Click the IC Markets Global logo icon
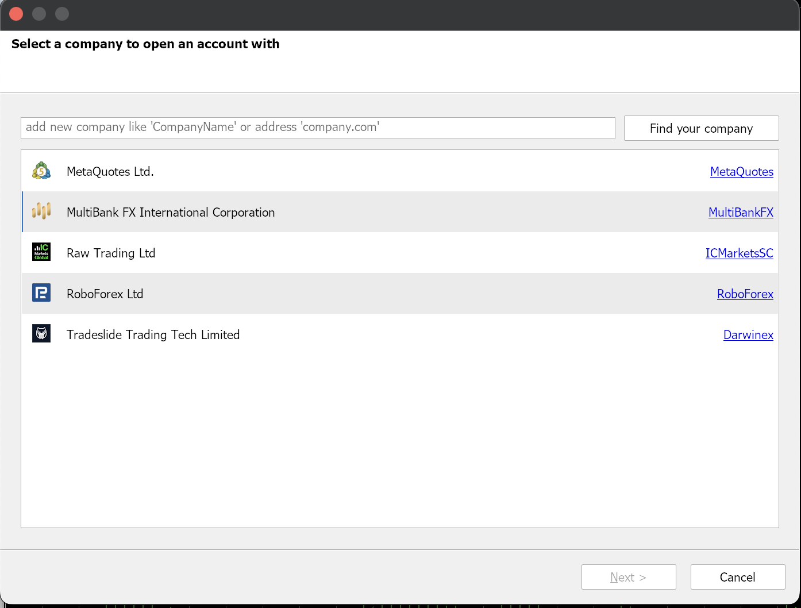This screenshot has height=608, width=801. pos(41,252)
